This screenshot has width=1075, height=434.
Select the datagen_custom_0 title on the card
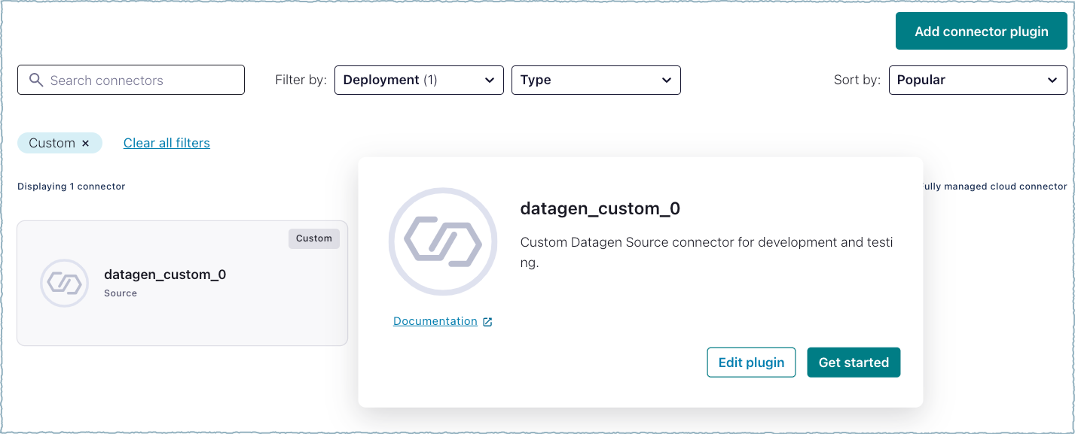[165, 275]
